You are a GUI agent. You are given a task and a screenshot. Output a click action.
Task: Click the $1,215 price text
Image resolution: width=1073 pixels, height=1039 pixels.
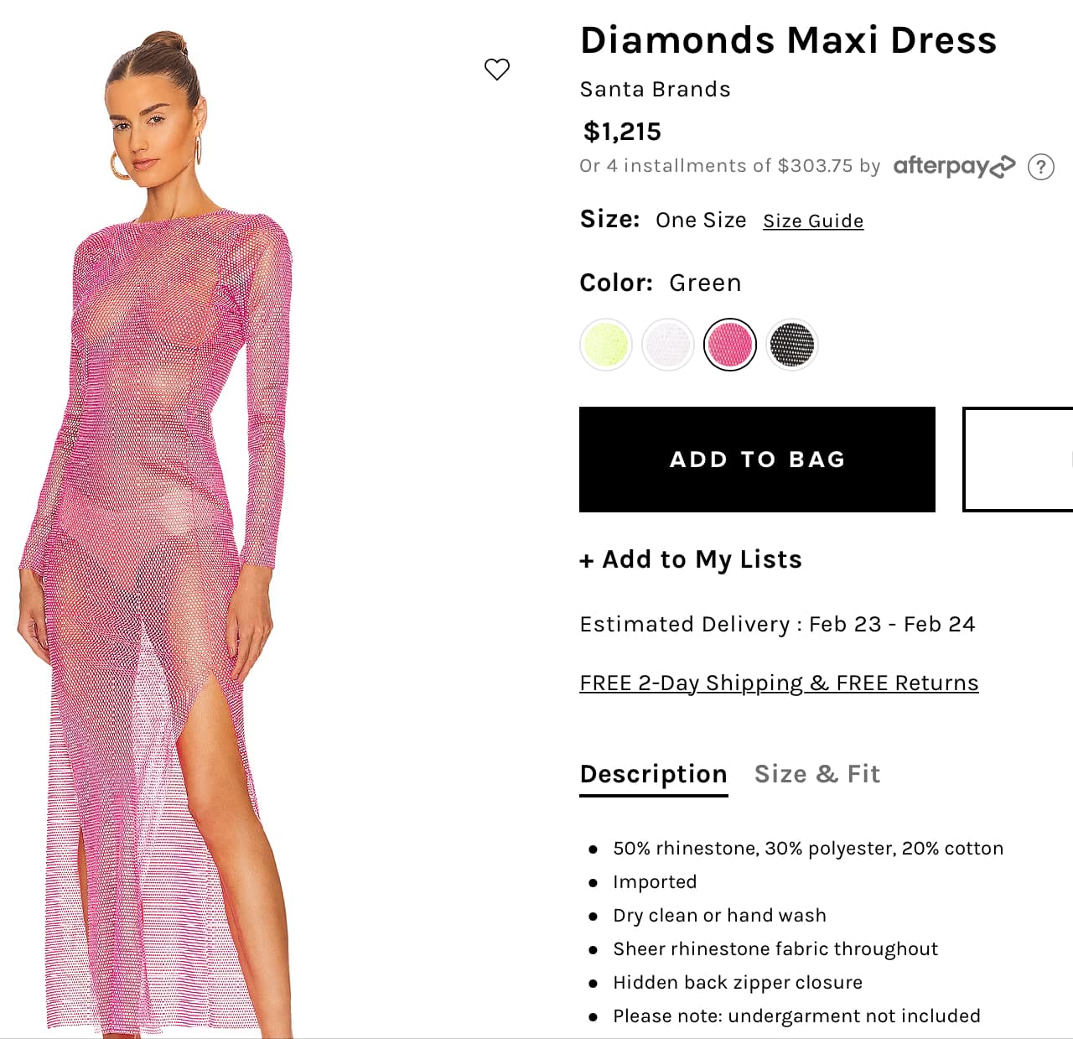[x=622, y=132]
